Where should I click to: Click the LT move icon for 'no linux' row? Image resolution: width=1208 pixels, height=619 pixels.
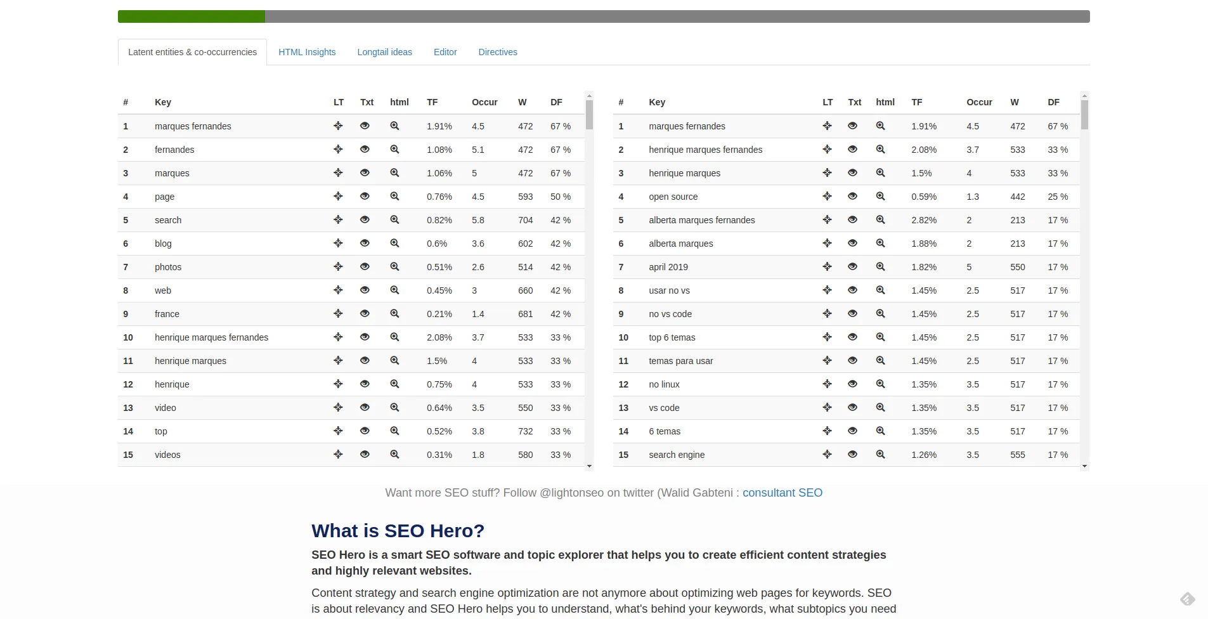[827, 384]
